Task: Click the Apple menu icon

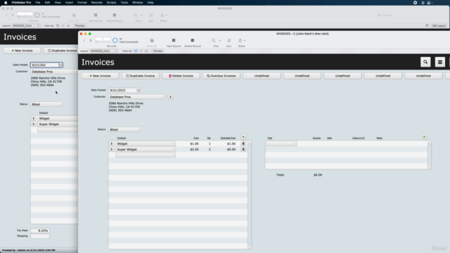Action: [x=6, y=3]
